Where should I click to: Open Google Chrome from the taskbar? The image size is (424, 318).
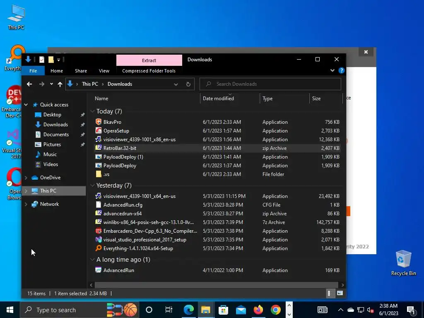point(275,310)
